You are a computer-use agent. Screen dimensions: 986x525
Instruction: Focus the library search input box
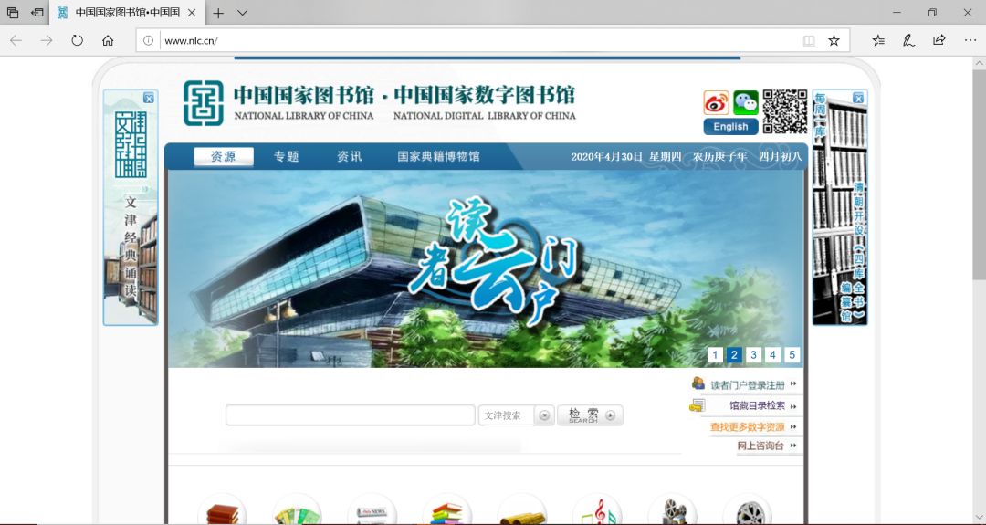(351, 415)
